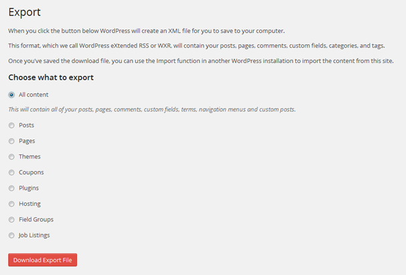Viewport: 406px width, 275px height.
Task: Click the 'All content' label text
Action: 33,95
